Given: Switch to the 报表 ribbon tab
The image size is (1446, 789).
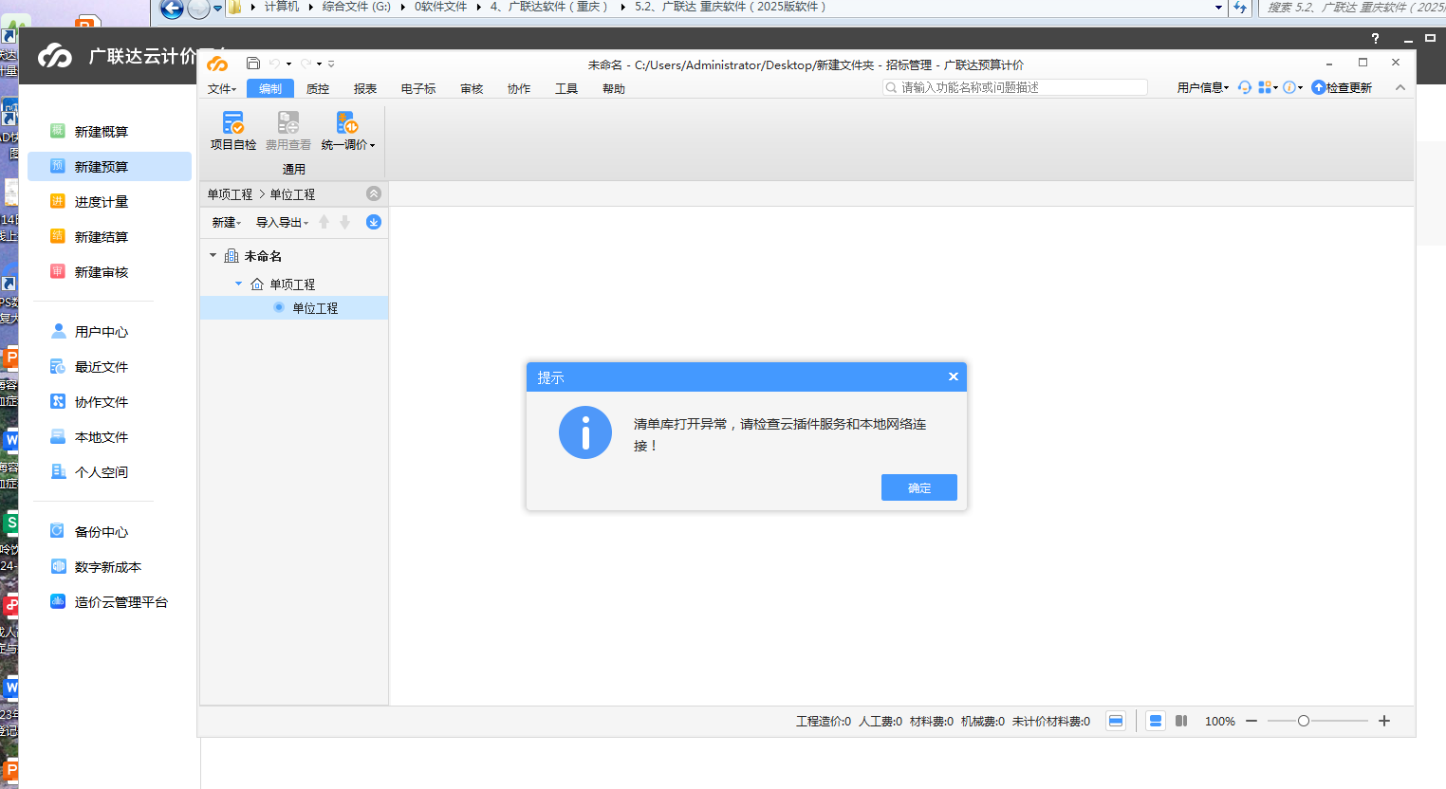Looking at the screenshot, I should 365,89.
